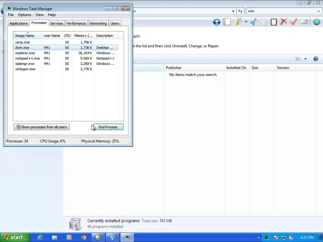This screenshot has height=242, width=323.
Task: Switch to the Networking tab
Action: tap(98, 23)
